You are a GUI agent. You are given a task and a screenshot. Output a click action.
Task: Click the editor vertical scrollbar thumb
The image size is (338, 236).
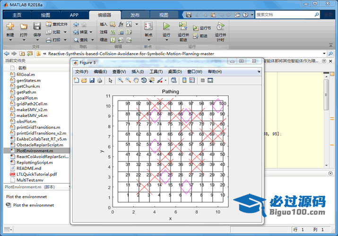(x=326, y=95)
